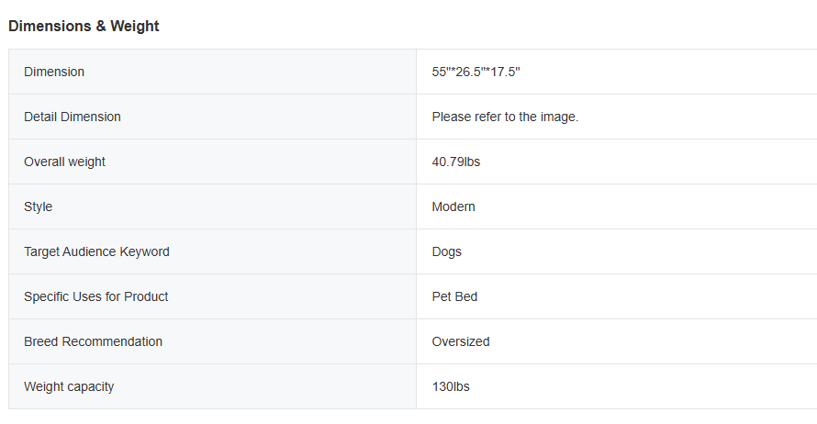Click the Dimensions & Weight heading
Viewport: 817px width, 424px height.
(84, 27)
